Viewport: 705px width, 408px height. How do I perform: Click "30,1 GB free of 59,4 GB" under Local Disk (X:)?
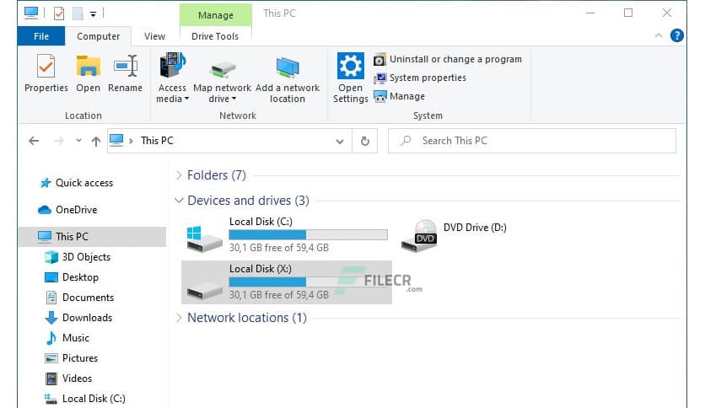(x=279, y=295)
